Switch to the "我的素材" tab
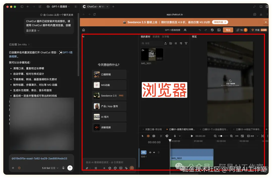The image size is (272, 178). point(145,37)
